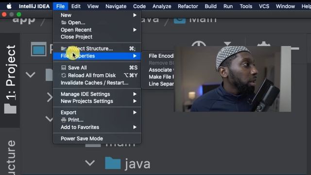Expand the File Properties submenu arrow
The image size is (311, 175).
click(135, 56)
